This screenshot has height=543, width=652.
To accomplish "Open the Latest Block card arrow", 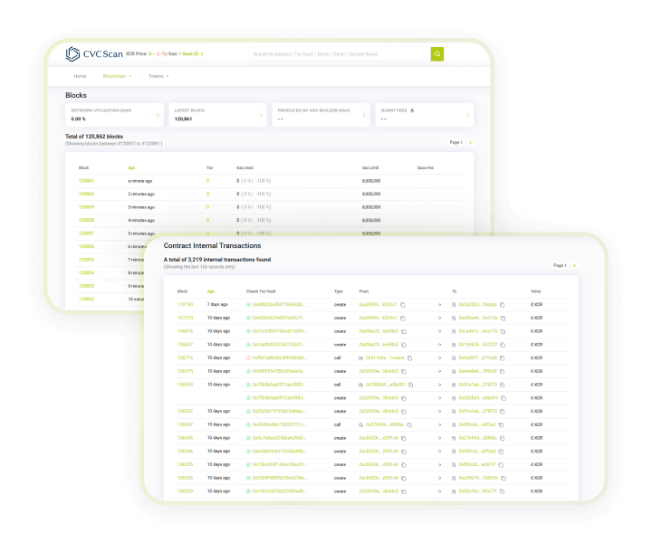I will click(x=261, y=115).
